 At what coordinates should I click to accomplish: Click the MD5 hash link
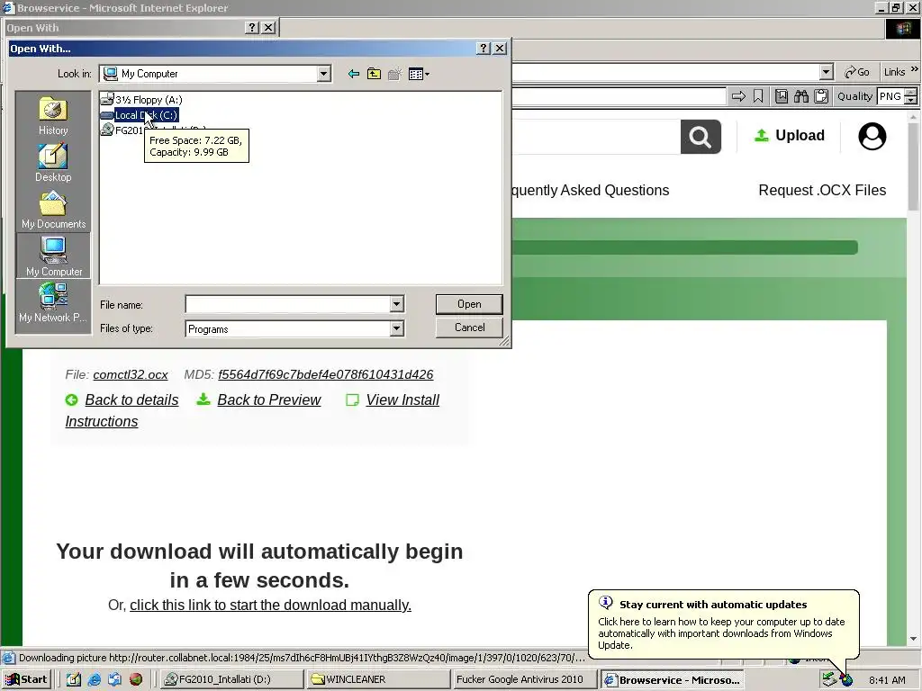point(326,375)
